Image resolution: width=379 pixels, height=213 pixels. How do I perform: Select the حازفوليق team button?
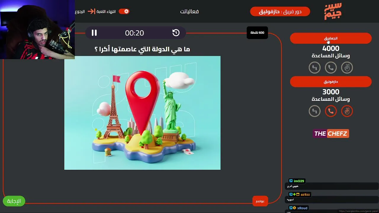[331, 82]
